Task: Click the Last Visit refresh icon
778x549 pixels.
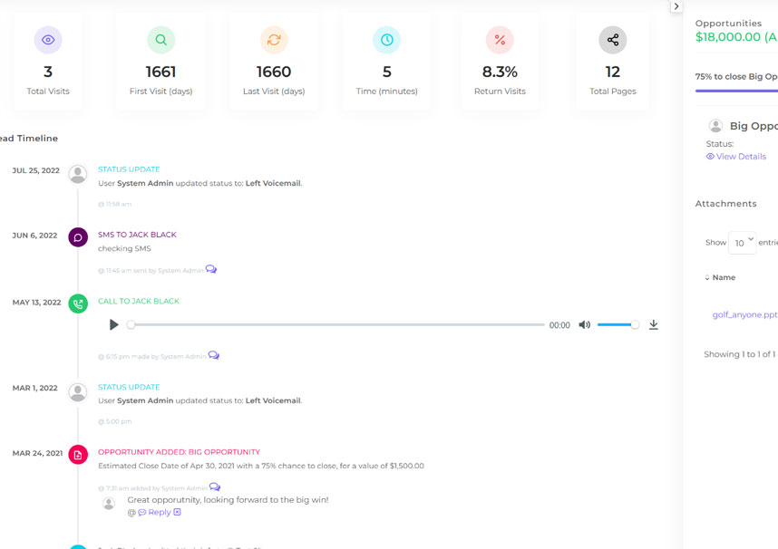Action: pyautogui.click(x=274, y=40)
